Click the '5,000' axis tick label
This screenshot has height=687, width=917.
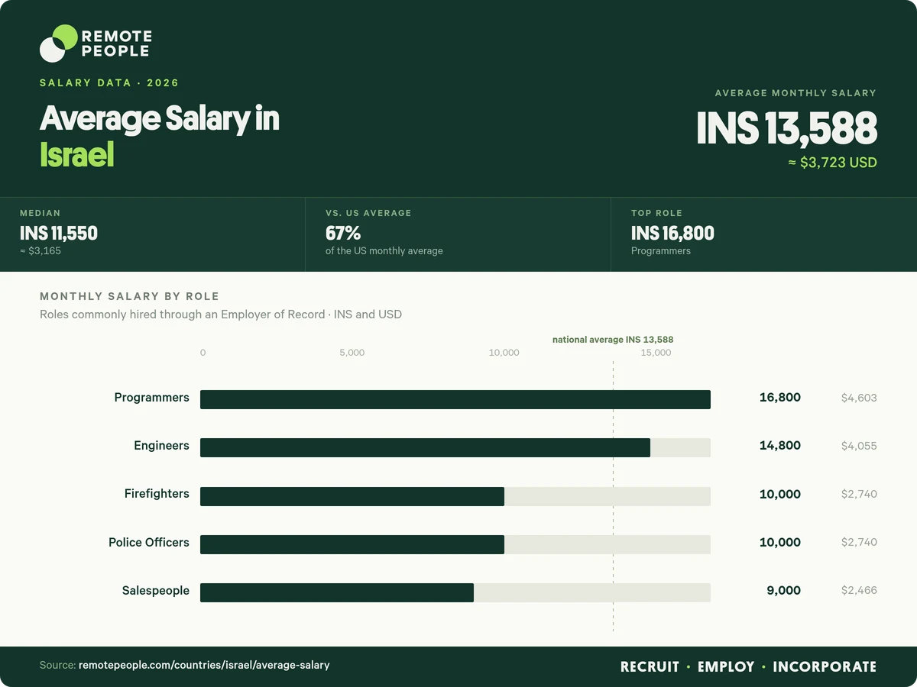tap(352, 353)
